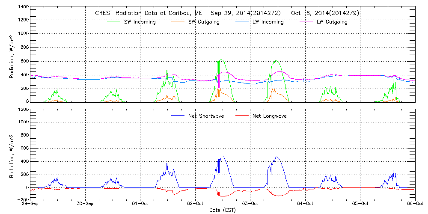The image size is (428, 214).
Task: Click the 04-Oct date tick label
Action: 305,204
